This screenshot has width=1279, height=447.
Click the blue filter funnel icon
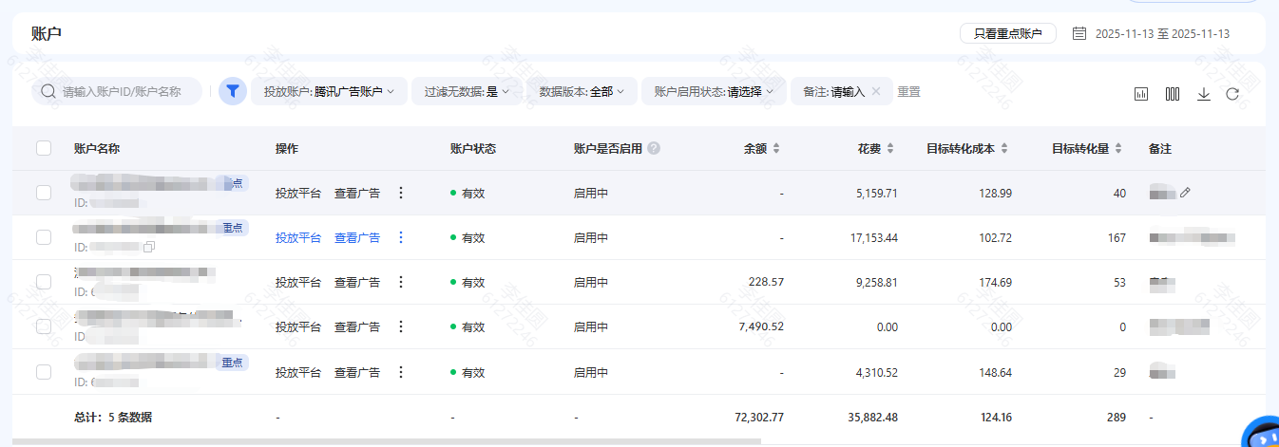coord(233,91)
